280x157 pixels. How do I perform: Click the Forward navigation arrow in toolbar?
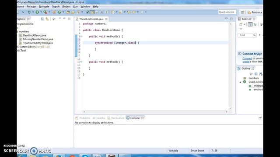pyautogui.click(x=142, y=12)
